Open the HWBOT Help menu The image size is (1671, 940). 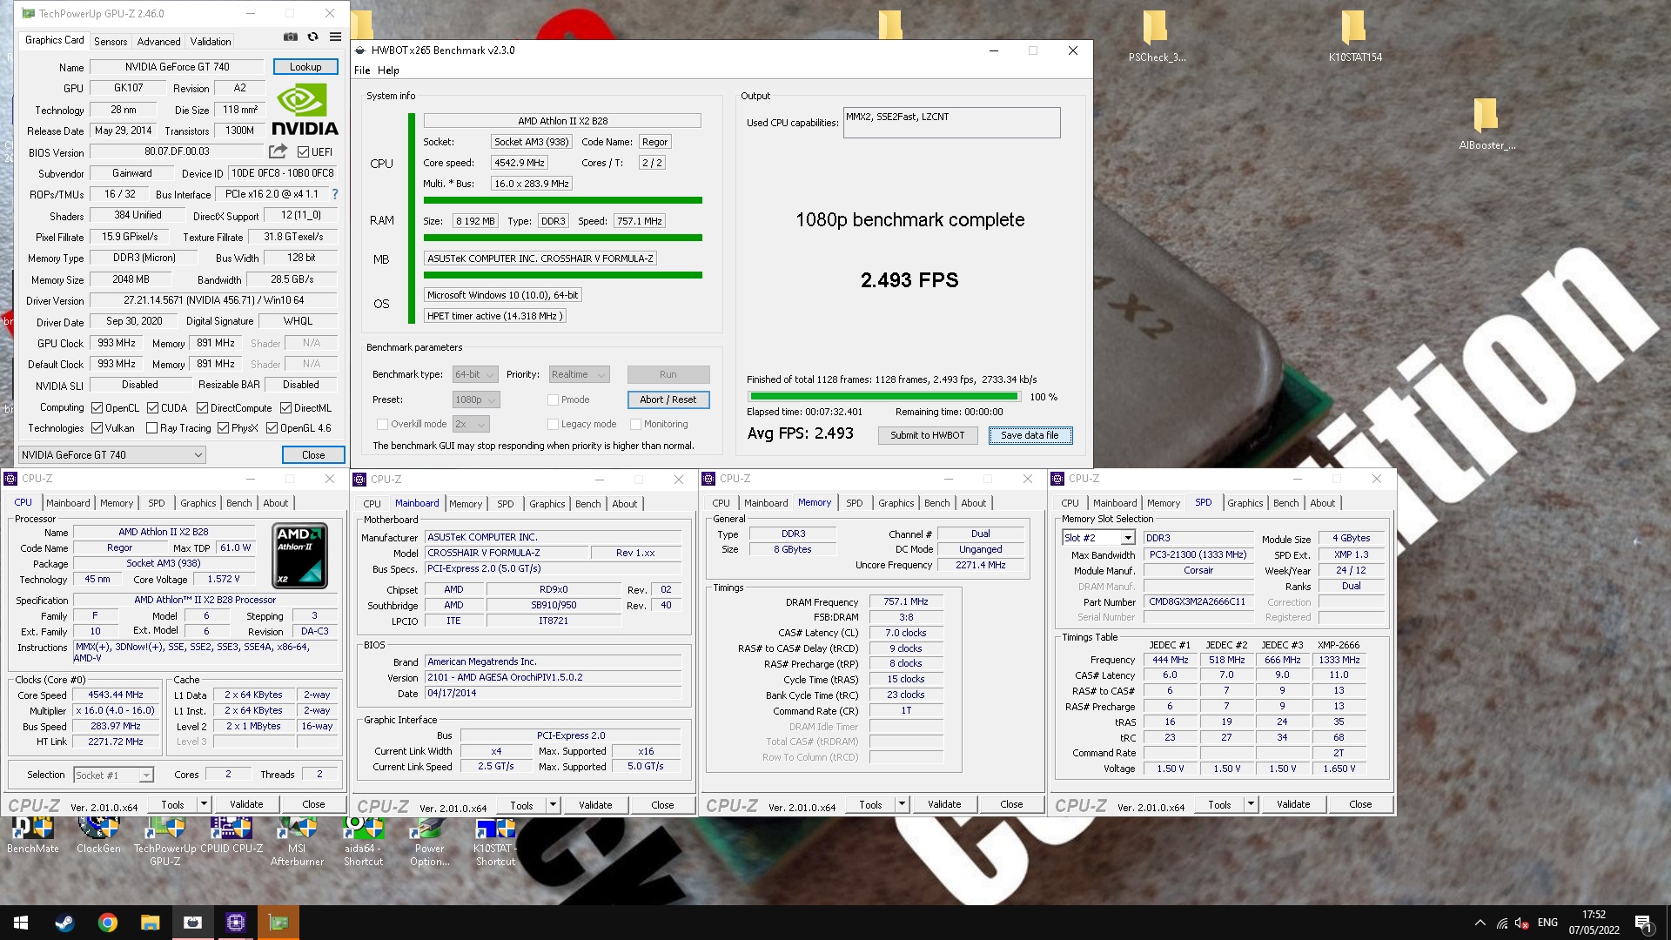coord(388,71)
